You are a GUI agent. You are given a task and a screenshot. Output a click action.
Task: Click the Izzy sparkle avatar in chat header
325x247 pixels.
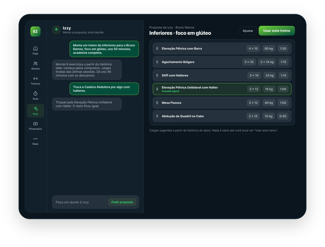coord(56,30)
